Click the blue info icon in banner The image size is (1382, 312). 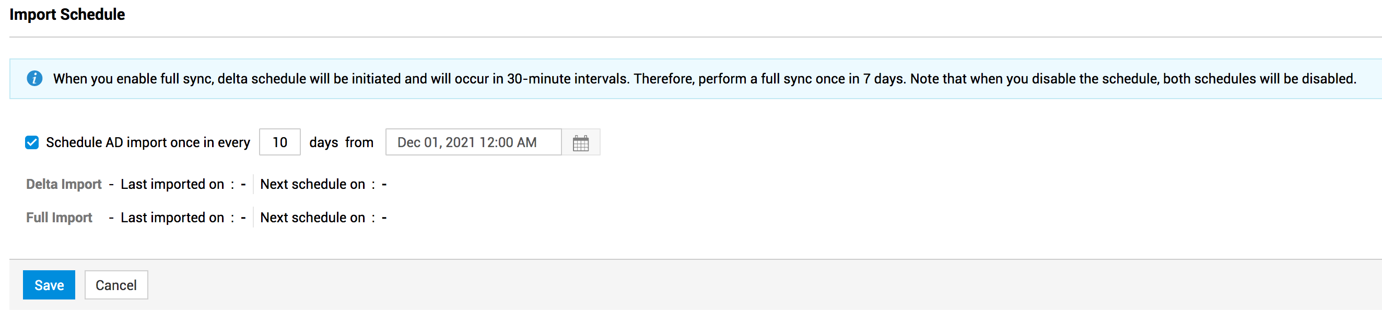pos(34,79)
